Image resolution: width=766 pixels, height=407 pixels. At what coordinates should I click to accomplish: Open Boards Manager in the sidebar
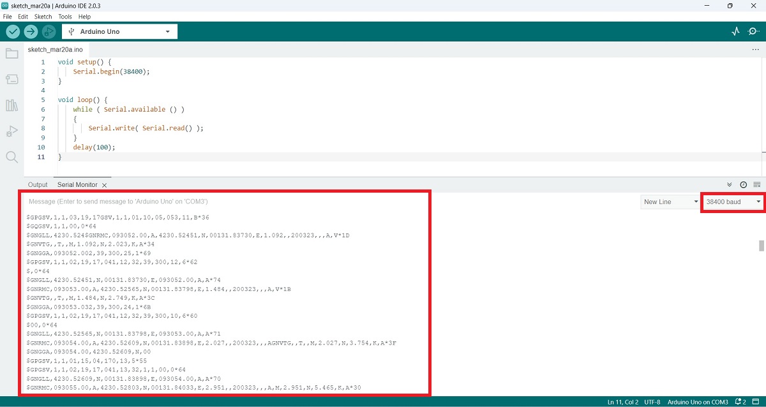(x=11, y=80)
